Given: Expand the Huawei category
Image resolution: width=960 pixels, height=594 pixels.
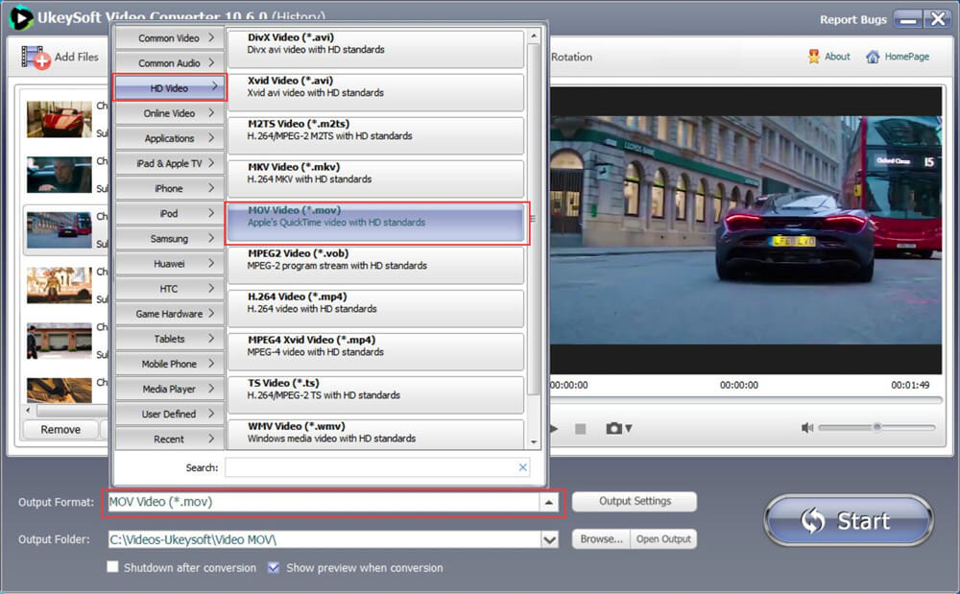Looking at the screenshot, I should pyautogui.click(x=170, y=264).
